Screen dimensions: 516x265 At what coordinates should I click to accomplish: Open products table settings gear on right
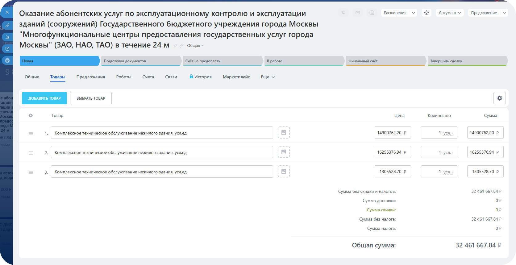pyautogui.click(x=499, y=98)
